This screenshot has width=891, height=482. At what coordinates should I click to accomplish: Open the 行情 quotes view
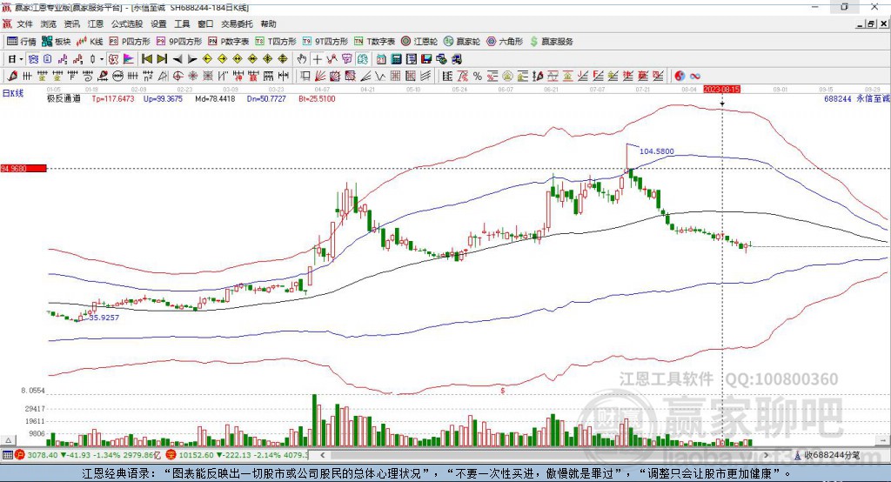coord(21,42)
